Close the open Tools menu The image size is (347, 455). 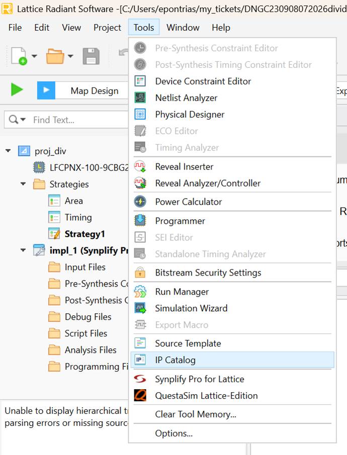click(144, 27)
